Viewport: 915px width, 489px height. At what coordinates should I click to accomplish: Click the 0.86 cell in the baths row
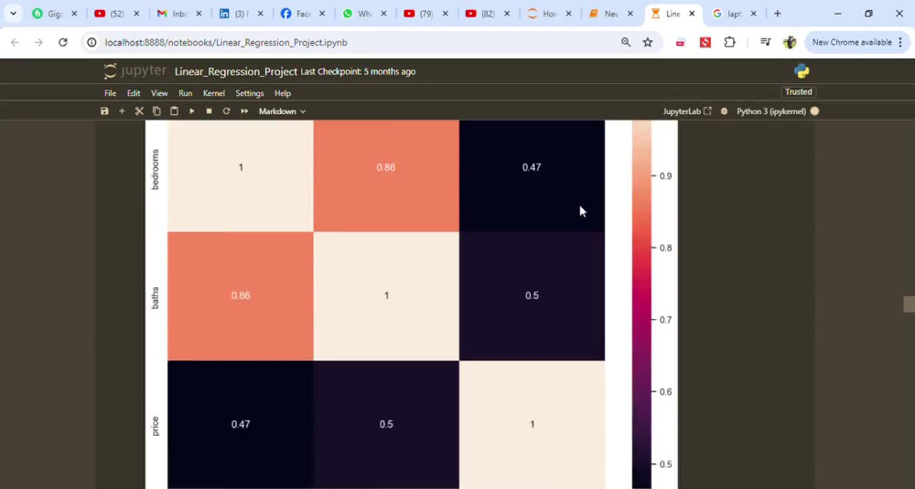click(241, 295)
